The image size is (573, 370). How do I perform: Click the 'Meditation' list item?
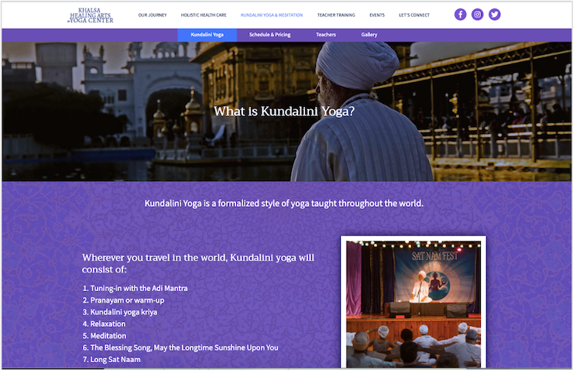(105, 336)
